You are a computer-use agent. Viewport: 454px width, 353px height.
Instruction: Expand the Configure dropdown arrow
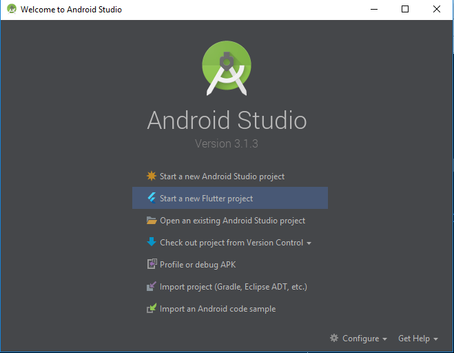point(384,339)
